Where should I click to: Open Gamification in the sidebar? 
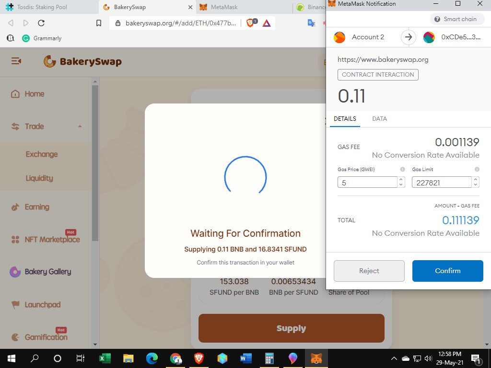pos(39,337)
